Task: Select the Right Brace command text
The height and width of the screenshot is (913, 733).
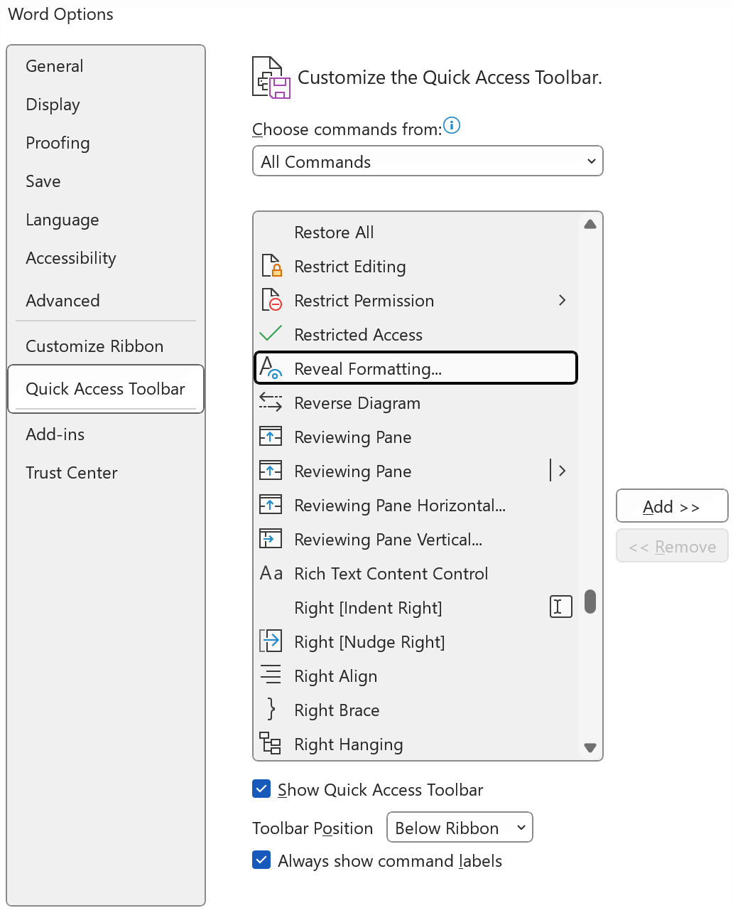Action: (x=337, y=710)
